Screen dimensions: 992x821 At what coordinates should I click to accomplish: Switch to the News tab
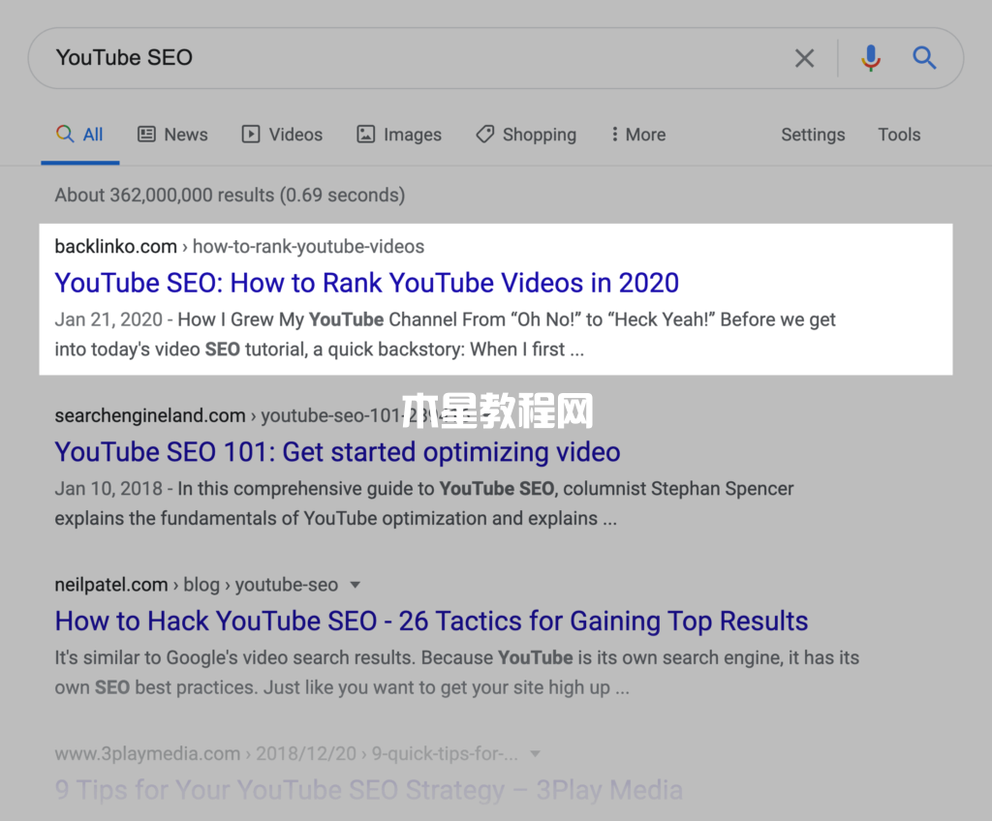172,135
